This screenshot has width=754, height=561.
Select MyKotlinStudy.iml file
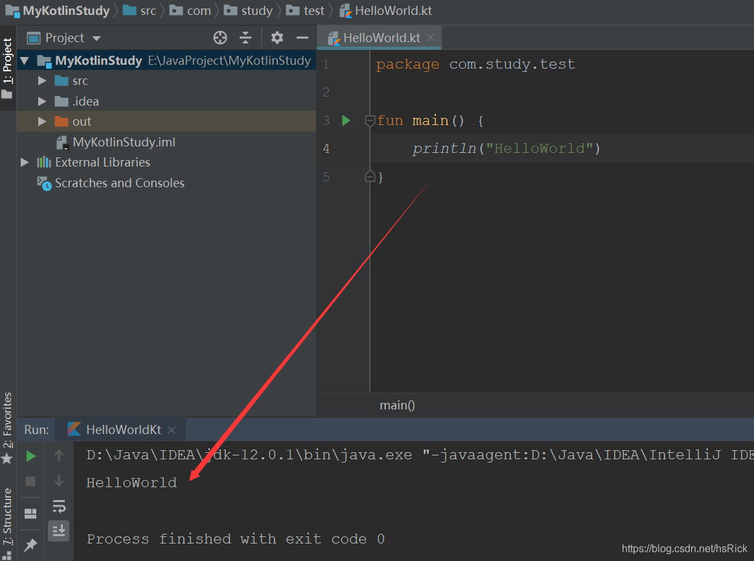(124, 143)
